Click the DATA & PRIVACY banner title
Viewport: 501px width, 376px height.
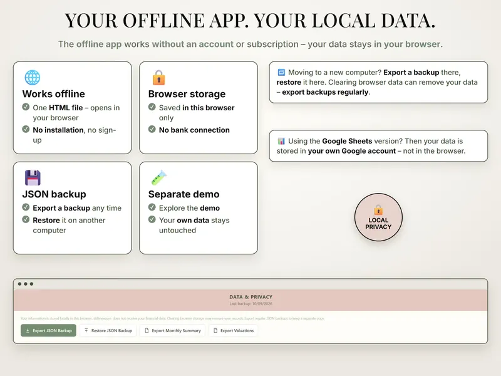251,297
